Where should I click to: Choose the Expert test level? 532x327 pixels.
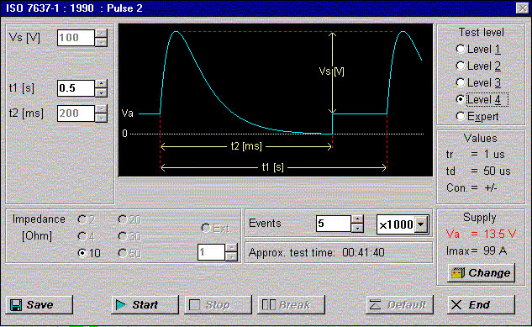click(477, 116)
